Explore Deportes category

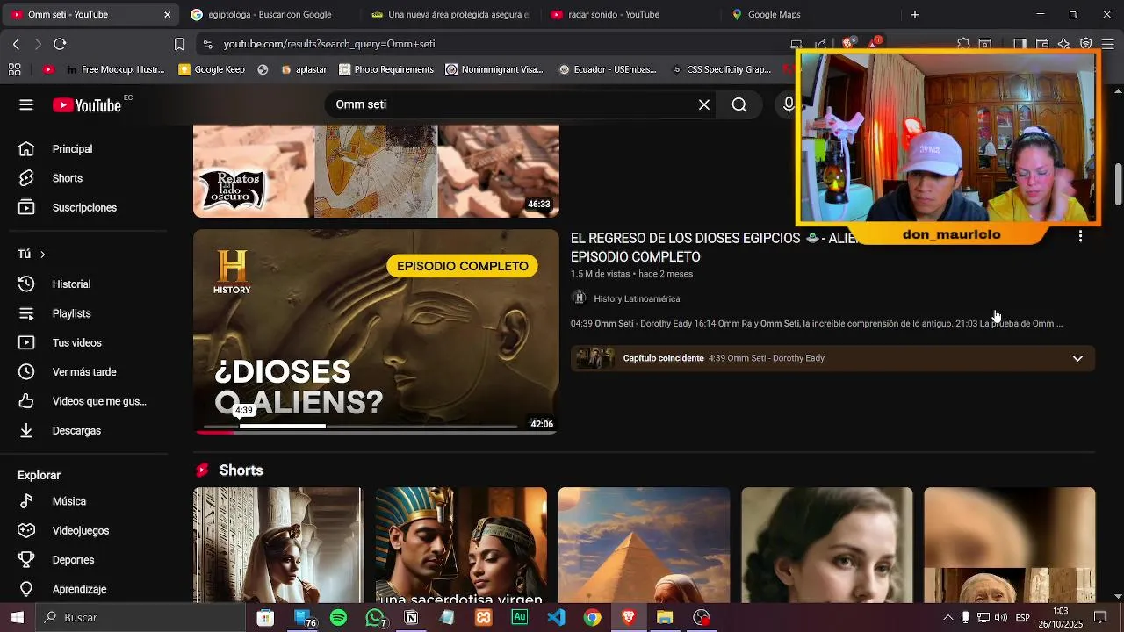(x=73, y=560)
